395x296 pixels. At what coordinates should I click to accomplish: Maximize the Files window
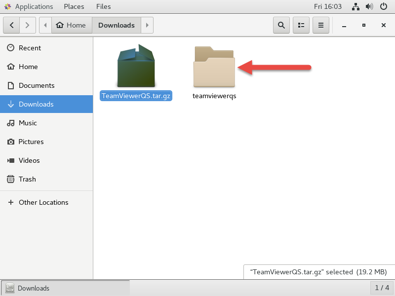364,25
